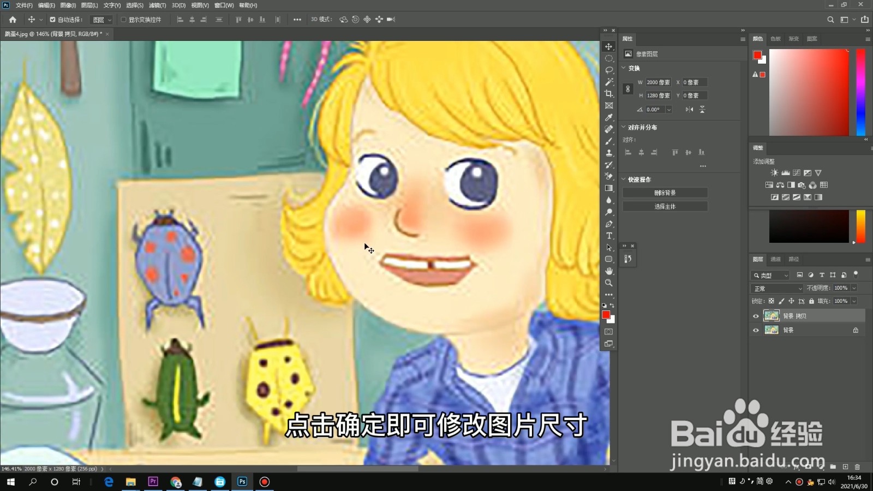Viewport: 873px width, 491px height.
Task: Add a Photo Filter adjustment
Action: tap(802, 185)
